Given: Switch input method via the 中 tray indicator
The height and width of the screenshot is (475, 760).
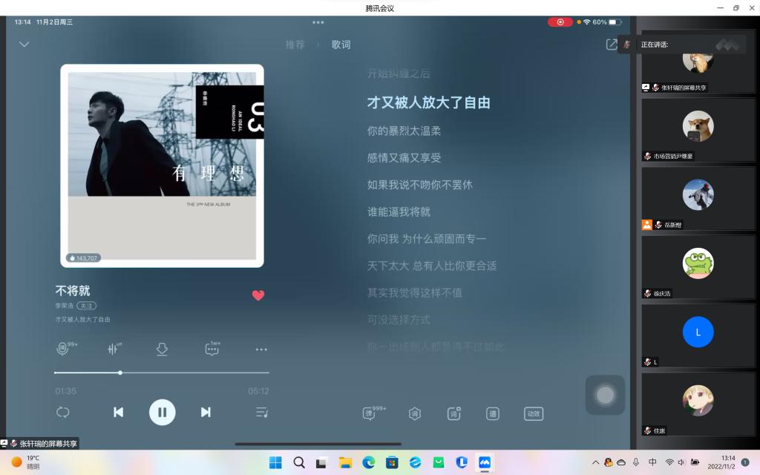Looking at the screenshot, I should click(652, 462).
